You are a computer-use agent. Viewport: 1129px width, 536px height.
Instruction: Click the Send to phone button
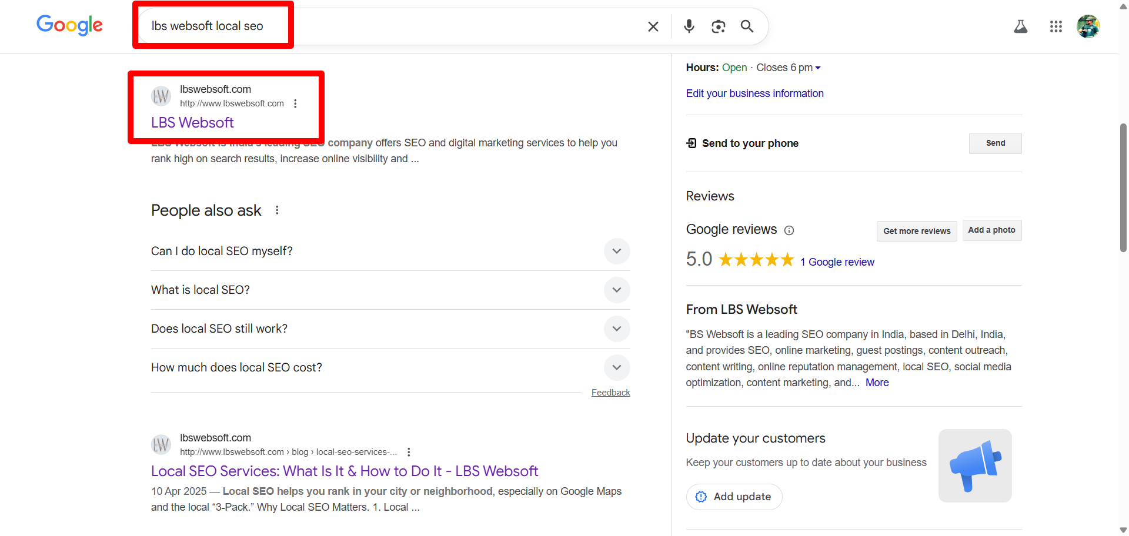click(995, 143)
